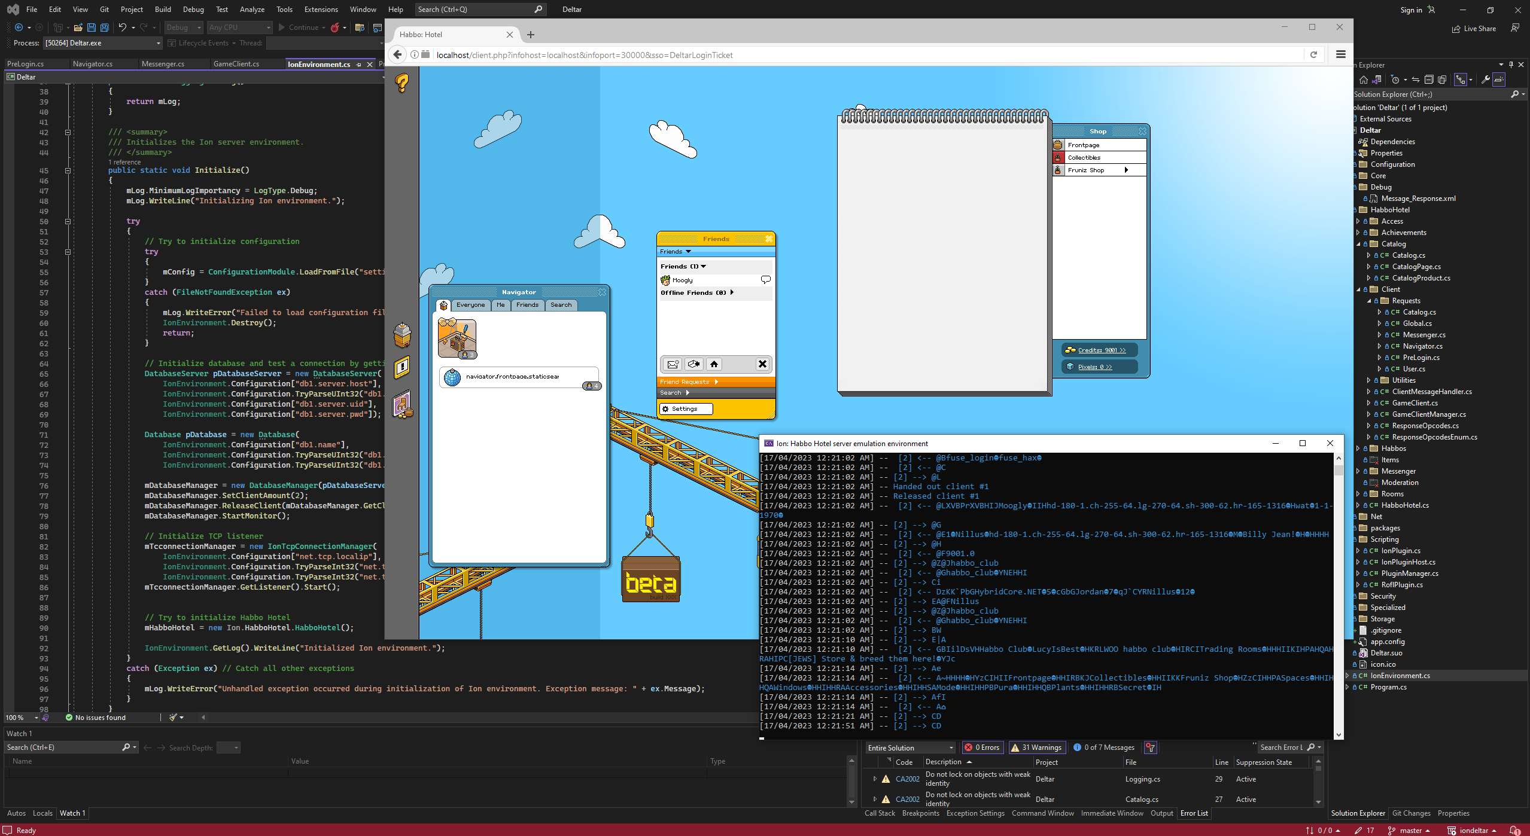Click the Settings button in Friends window
The height and width of the screenshot is (836, 1530).
(x=686, y=409)
